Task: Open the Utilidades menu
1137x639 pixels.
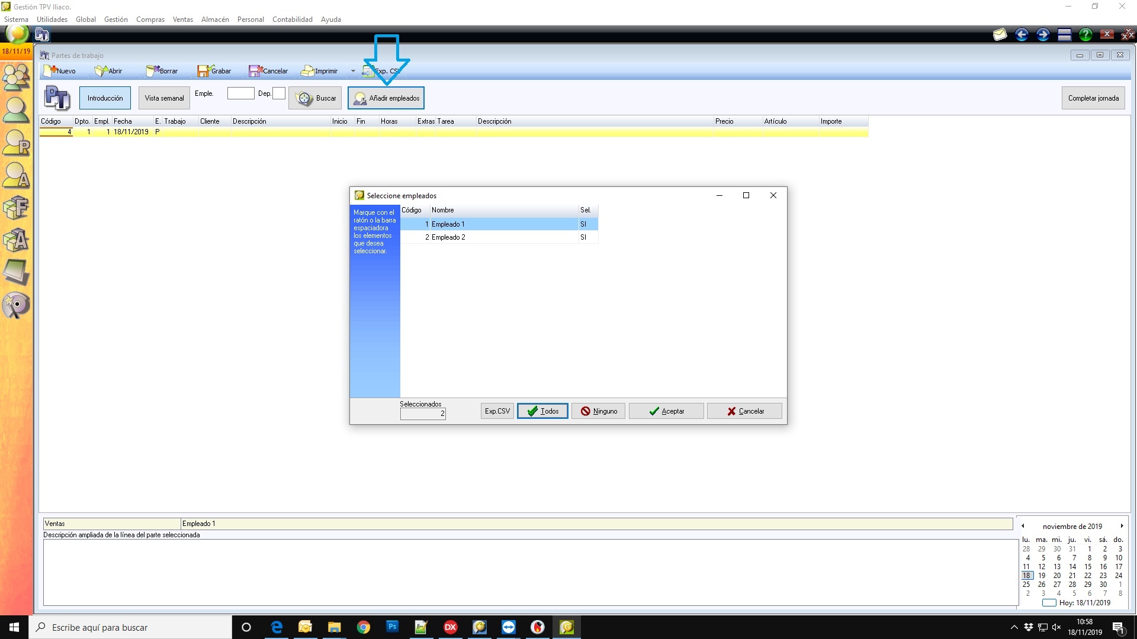Action: pyautogui.click(x=52, y=20)
